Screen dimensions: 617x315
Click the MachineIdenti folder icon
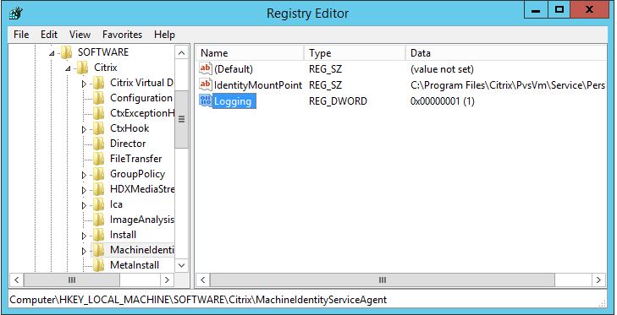(x=98, y=250)
